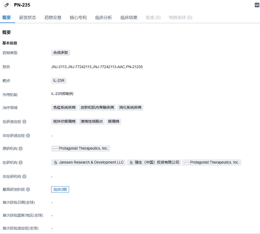
Task: Click info icon beside 最高研发阶段
Action: point(28,189)
